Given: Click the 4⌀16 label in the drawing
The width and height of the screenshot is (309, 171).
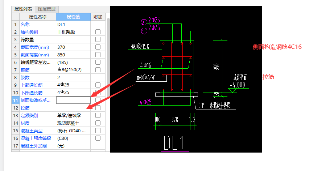Looking at the screenshot, I should 145,65.
